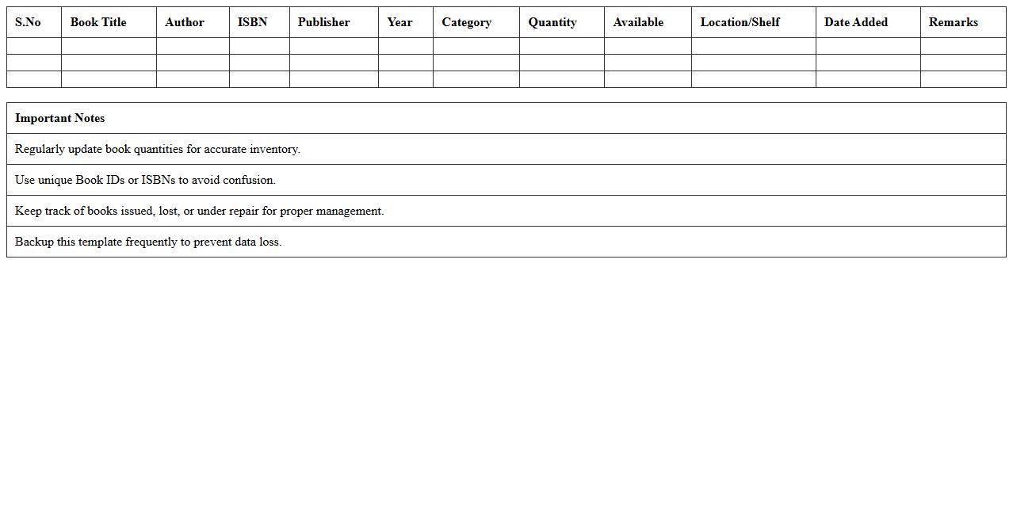Click the Available column header
Image resolution: width=1013 pixels, height=515 pixels.
pyautogui.click(x=638, y=22)
